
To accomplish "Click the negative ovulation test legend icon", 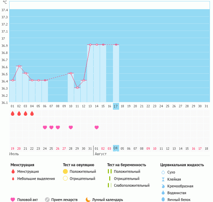I will [65, 179].
